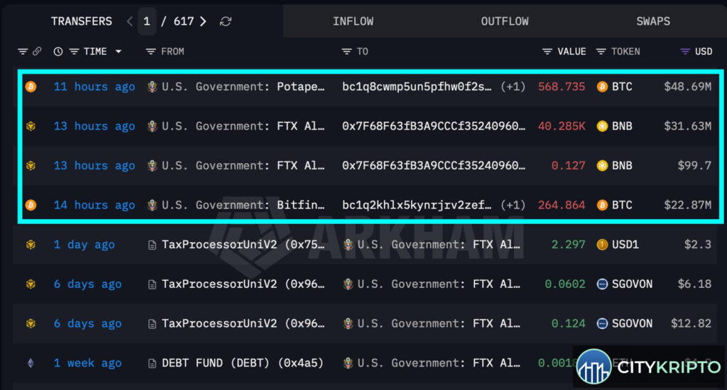Open the '1 day ago' transaction link

[84, 245]
